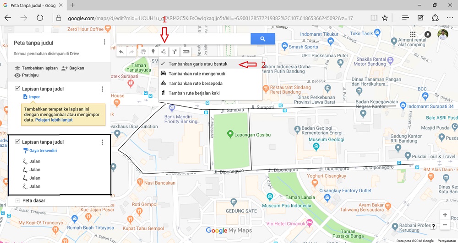This screenshot has width=458, height=243.
Task: Click the Peta tanpa judul map title
Action: pyautogui.click(x=33, y=43)
